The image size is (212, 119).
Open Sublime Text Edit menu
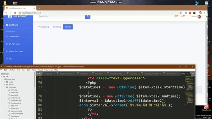5,70
